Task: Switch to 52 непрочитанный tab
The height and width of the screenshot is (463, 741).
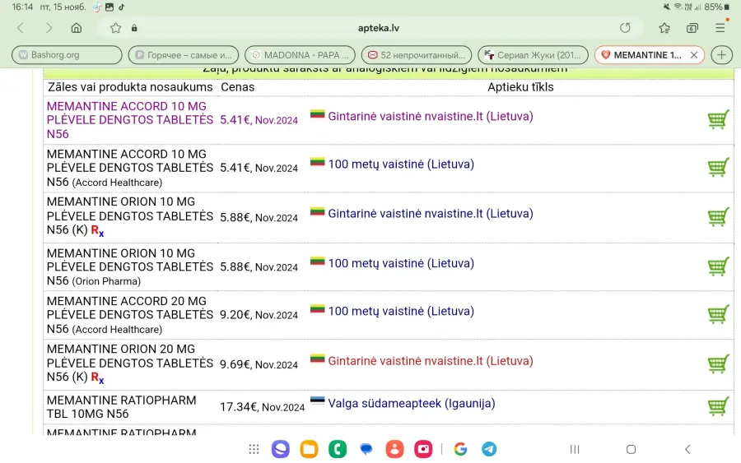Action: point(417,55)
